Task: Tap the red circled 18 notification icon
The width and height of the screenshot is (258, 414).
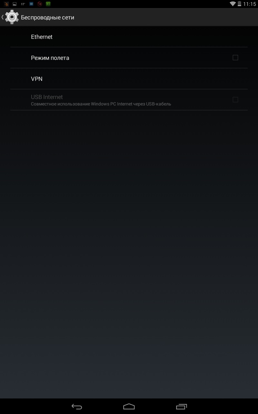Action: 40,4
